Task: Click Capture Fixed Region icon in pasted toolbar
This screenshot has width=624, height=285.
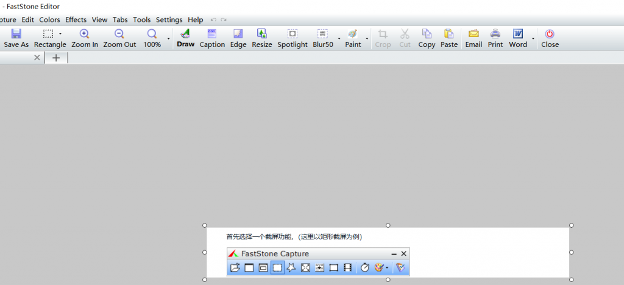Action: (x=333, y=268)
